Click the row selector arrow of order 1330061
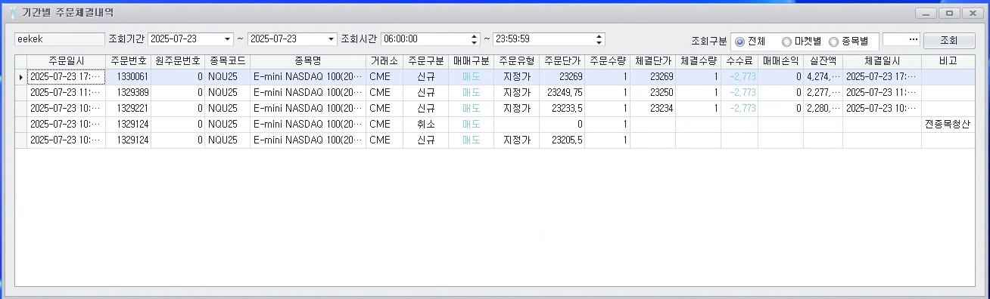 click(20, 77)
